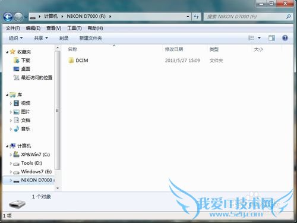The width and height of the screenshot is (297, 223).
Task: Click the navigation pane scrollbar thumb
Action: [58, 110]
